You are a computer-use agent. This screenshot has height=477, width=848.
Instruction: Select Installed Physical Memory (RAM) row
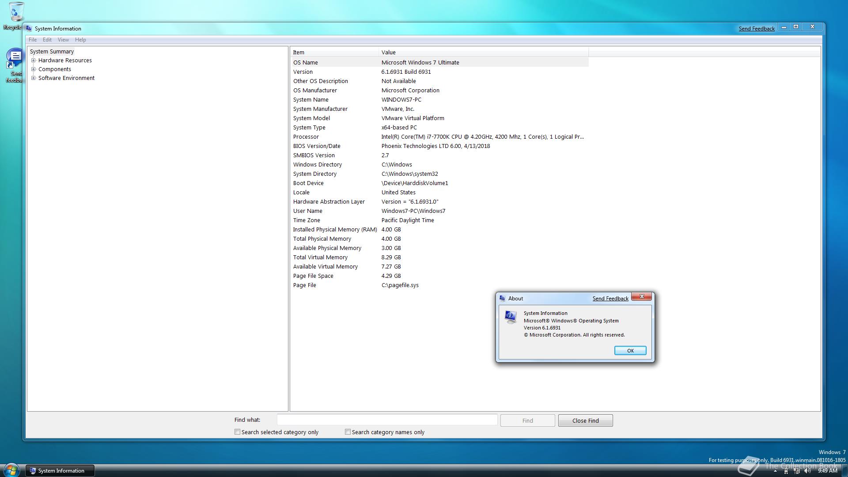pos(439,230)
